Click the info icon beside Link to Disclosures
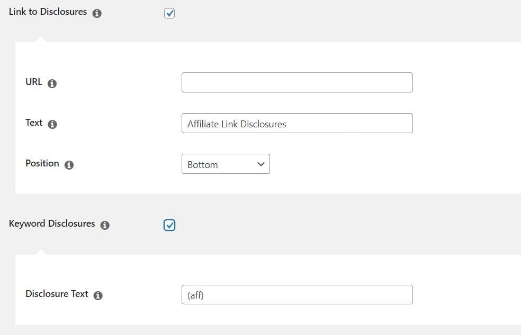The height and width of the screenshot is (335, 521). point(97,13)
